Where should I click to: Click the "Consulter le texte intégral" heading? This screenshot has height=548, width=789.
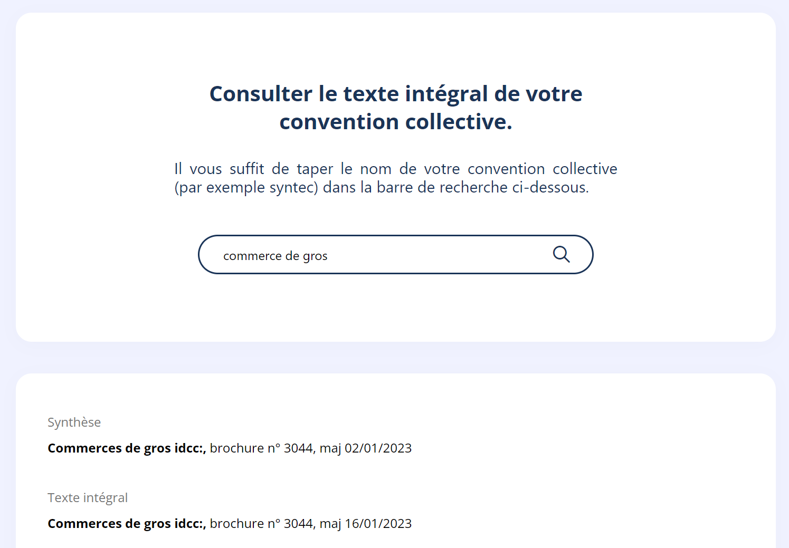395,93
